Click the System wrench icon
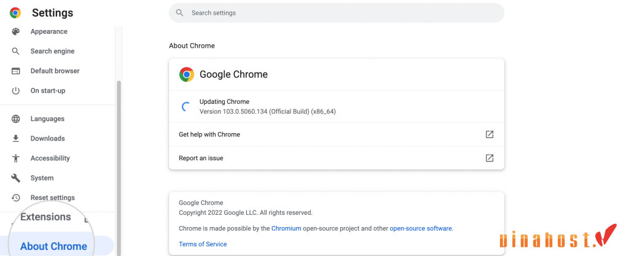629x256 pixels. point(15,178)
